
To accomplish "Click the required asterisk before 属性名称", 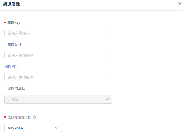I will [5, 45].
